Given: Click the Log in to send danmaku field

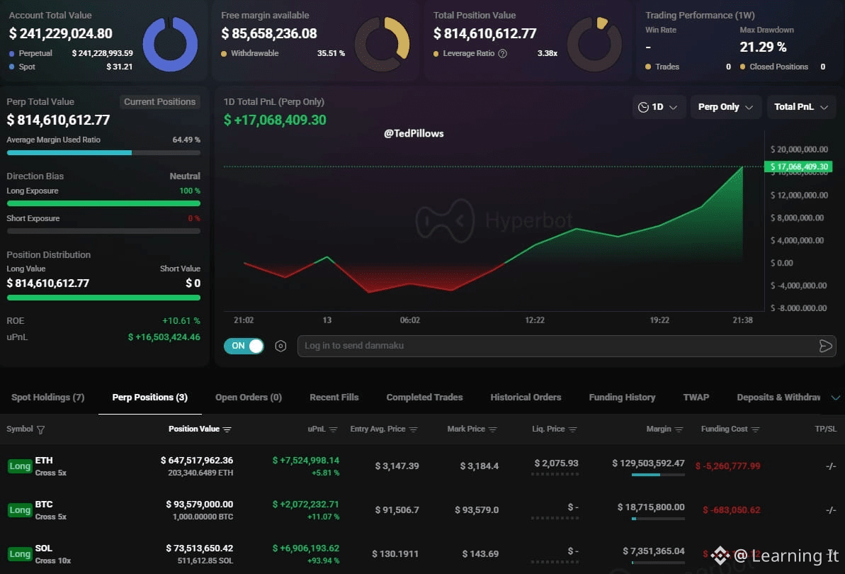Looking at the screenshot, I should pos(567,346).
